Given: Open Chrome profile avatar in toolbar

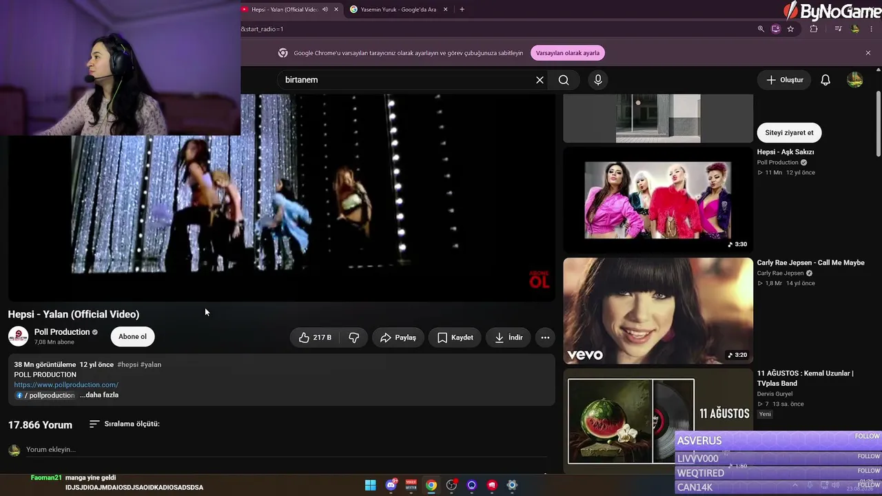Looking at the screenshot, I should 855,29.
